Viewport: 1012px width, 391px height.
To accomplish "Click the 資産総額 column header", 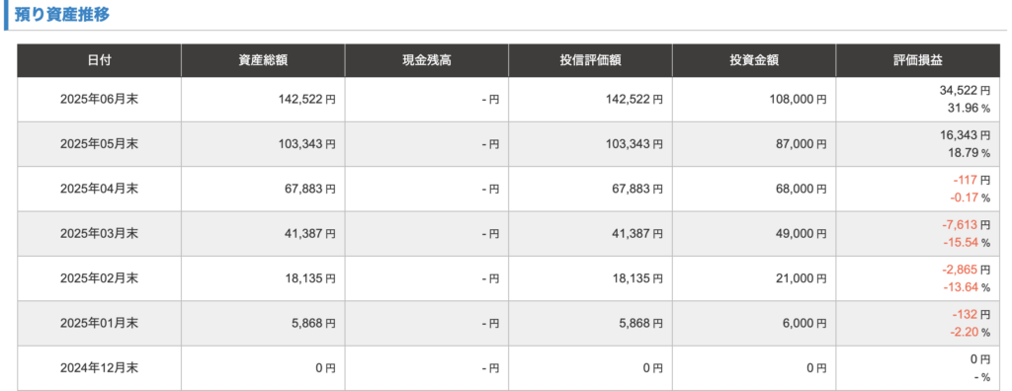I will 263,60.
